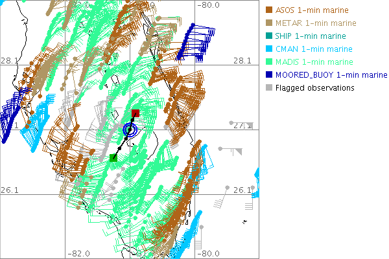The image size is (389, 259).
Task: Click the CMAN light blue legend swatch
Action: (269, 49)
